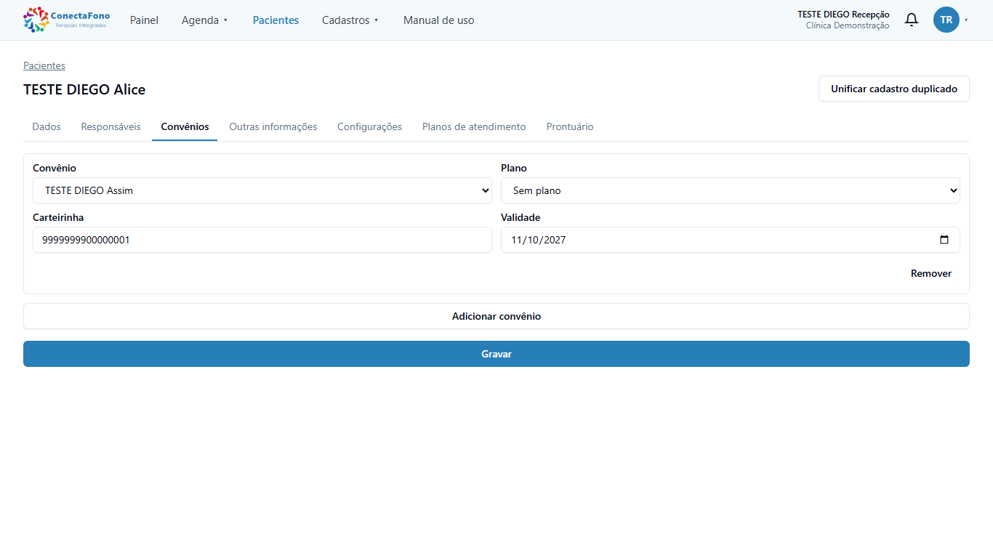Switch to the Responsáveis tab
The height and width of the screenshot is (558, 993).
[111, 126]
